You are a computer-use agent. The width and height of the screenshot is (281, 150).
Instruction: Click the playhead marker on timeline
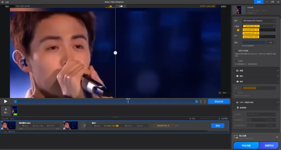[128, 101]
